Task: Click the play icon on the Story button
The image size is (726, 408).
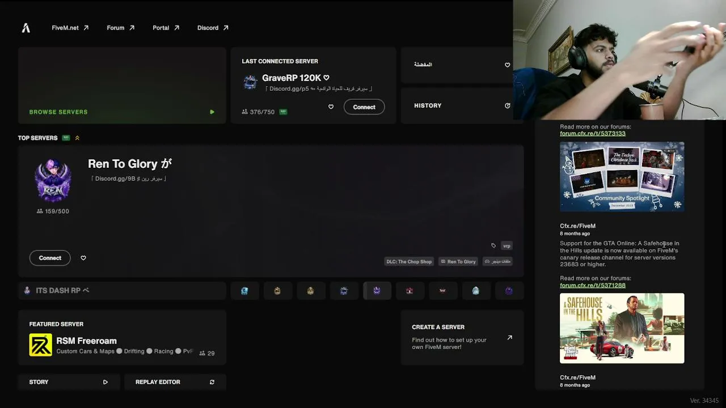Action: pos(105,382)
